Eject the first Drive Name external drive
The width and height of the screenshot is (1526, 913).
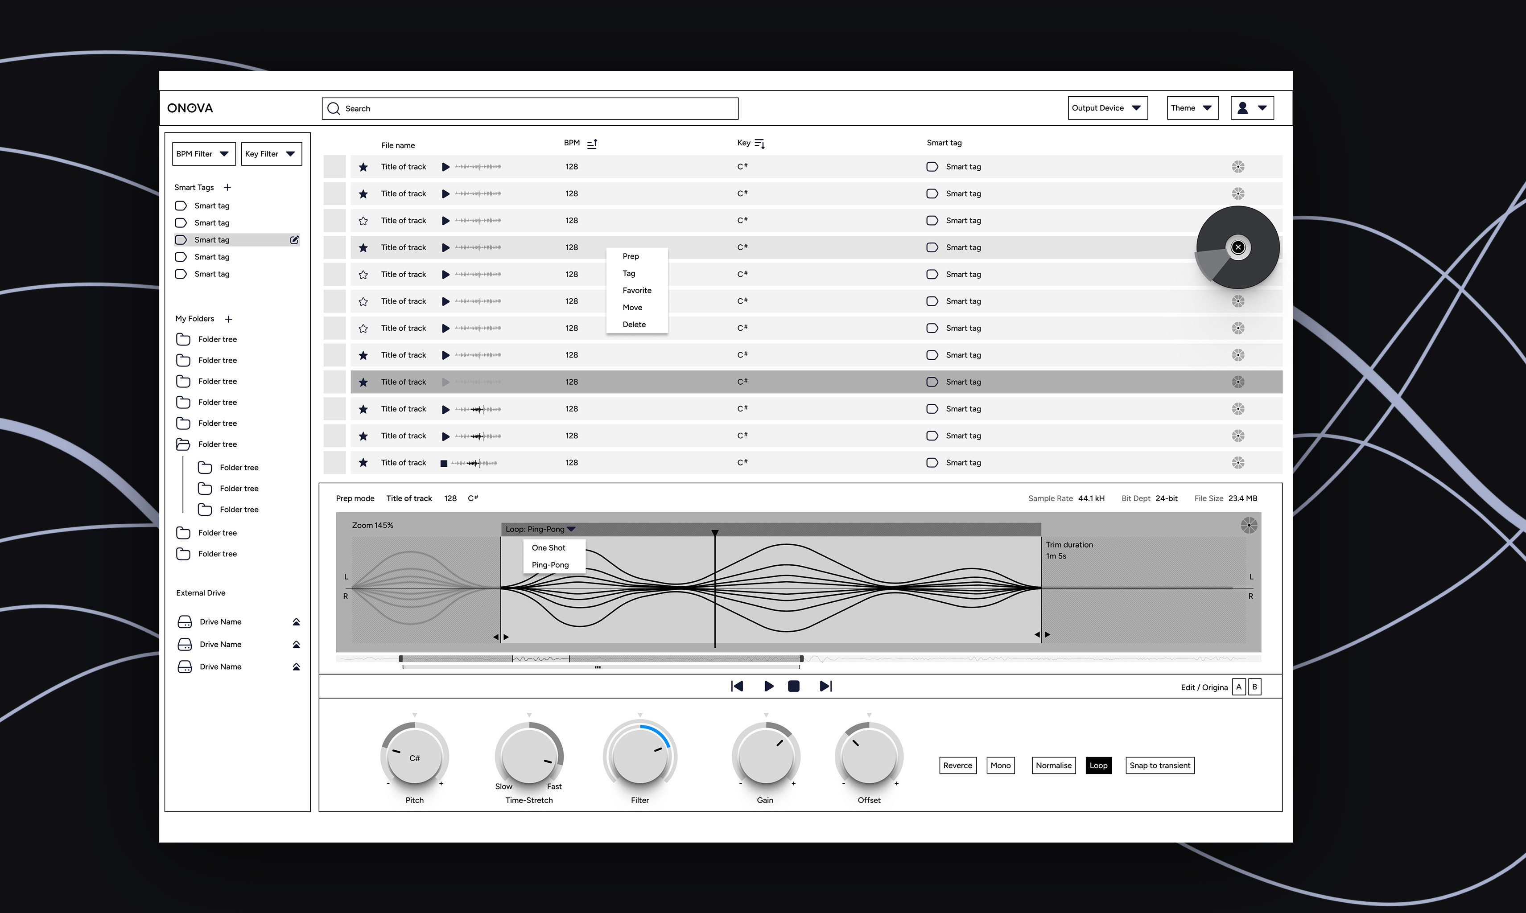point(297,621)
